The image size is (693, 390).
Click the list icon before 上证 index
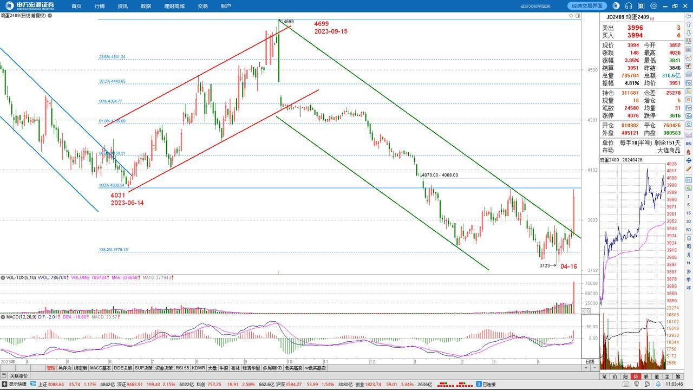tap(32, 384)
